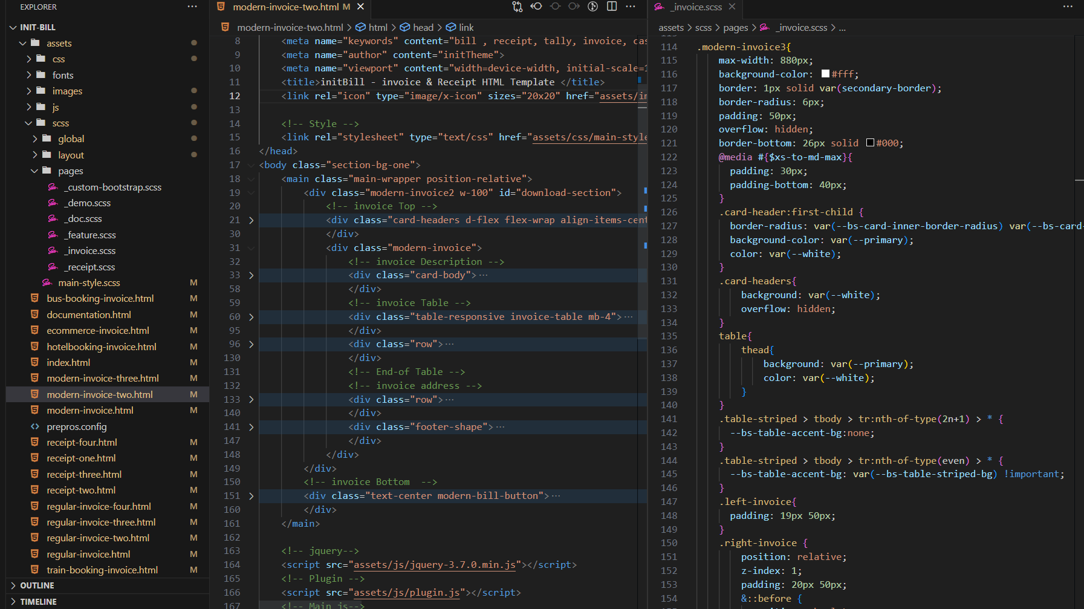
Task: Follow the assets/js/plugin.js link
Action: pos(406,593)
